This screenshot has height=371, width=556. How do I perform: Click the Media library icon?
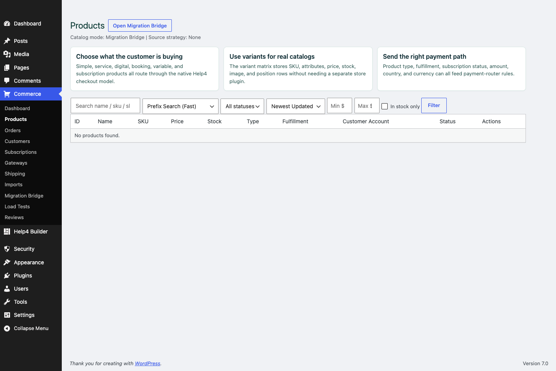(x=7, y=54)
